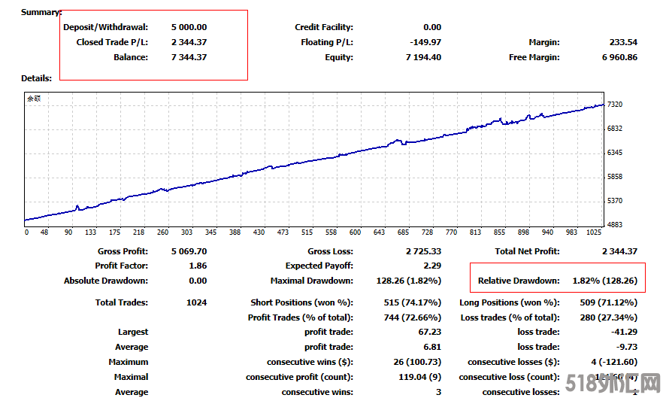Click the "Expected Payoff:" label
The image size is (666, 401).
point(319,266)
